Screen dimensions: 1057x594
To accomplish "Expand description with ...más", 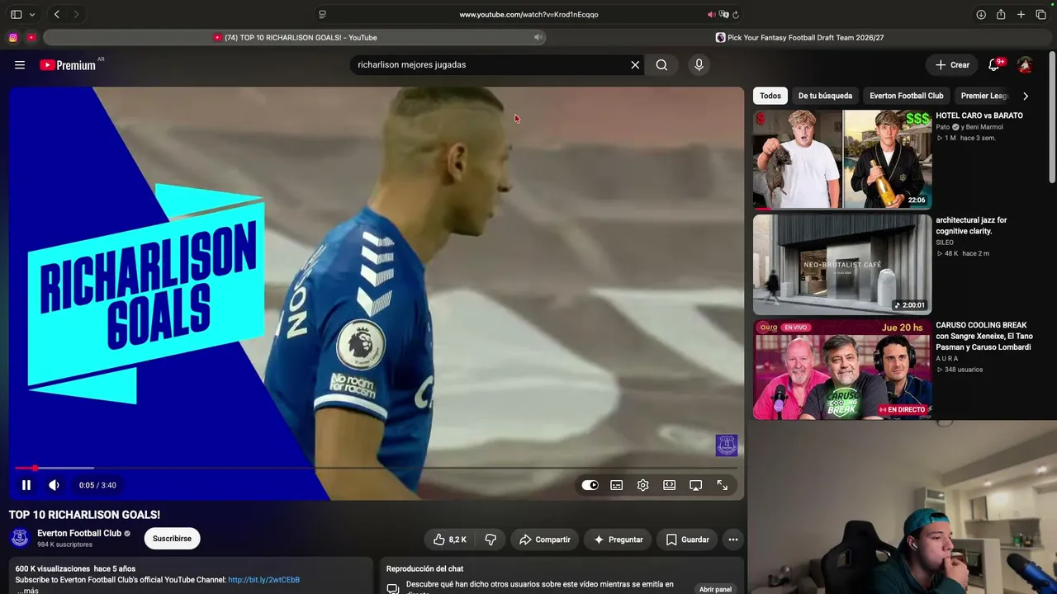I will pos(27,591).
